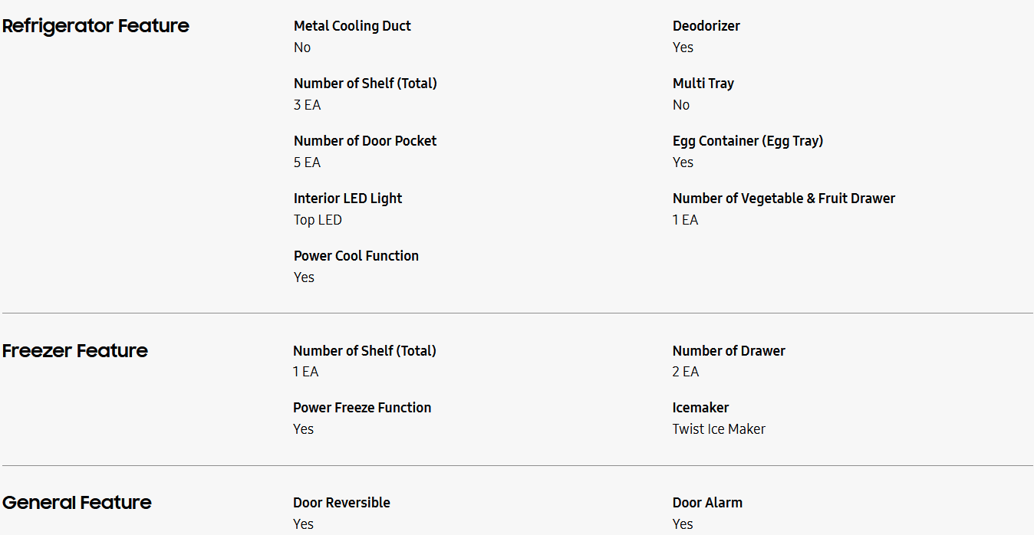Click the Icemaker spec label

700,408
